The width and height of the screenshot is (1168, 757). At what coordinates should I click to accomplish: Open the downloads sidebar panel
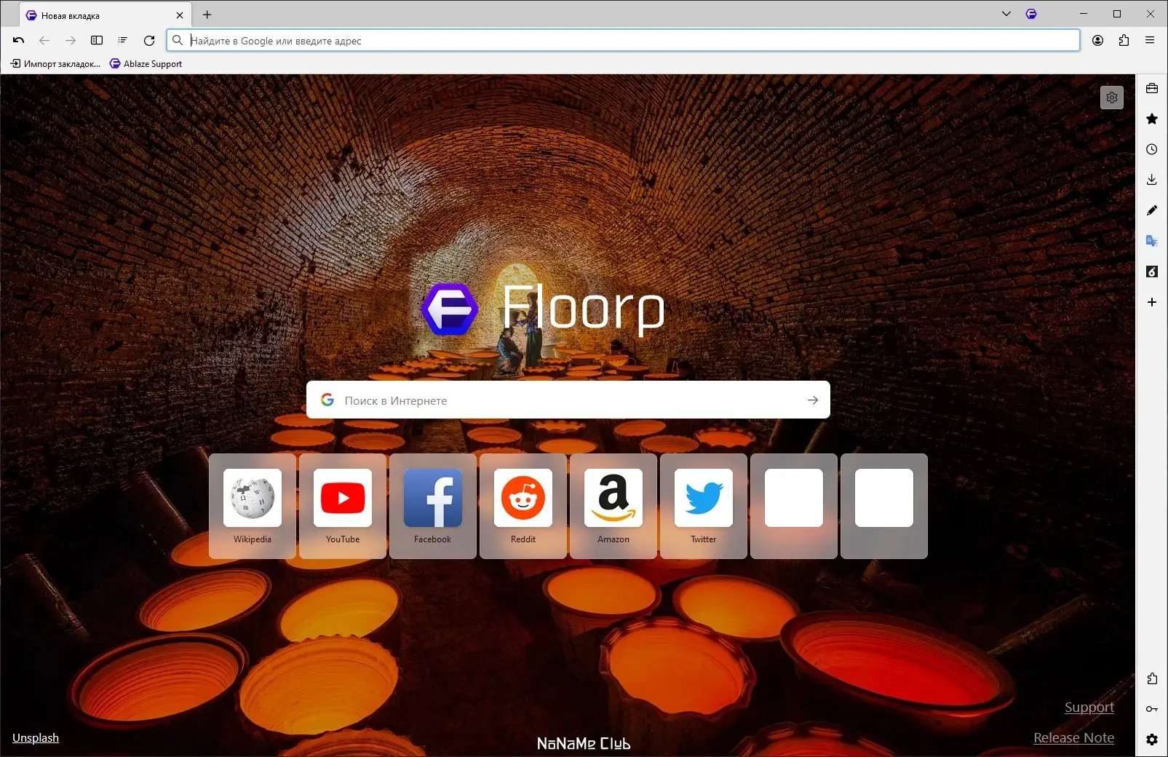pyautogui.click(x=1152, y=180)
